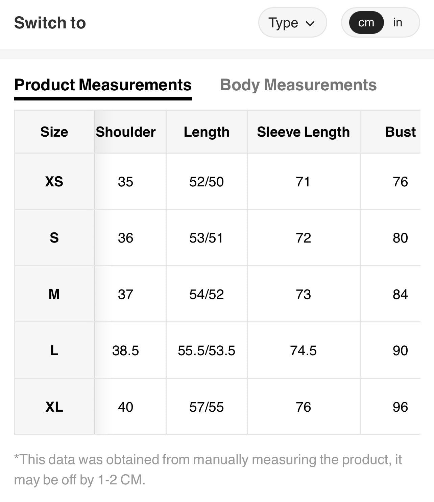Click the XL bust value 96
The image size is (434, 502).
coord(400,407)
